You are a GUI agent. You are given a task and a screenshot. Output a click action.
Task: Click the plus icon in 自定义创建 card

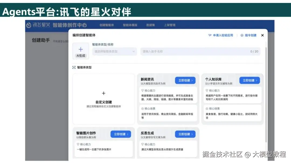tap(103, 93)
